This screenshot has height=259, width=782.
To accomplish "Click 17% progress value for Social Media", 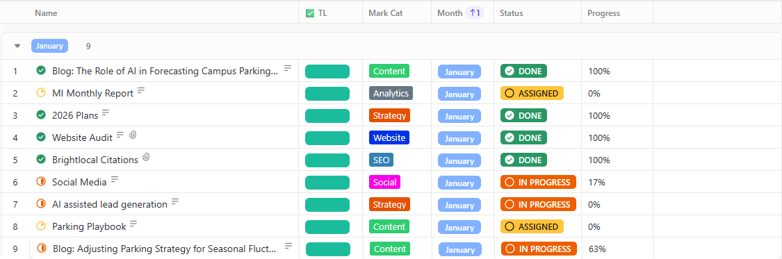I will (x=596, y=183).
